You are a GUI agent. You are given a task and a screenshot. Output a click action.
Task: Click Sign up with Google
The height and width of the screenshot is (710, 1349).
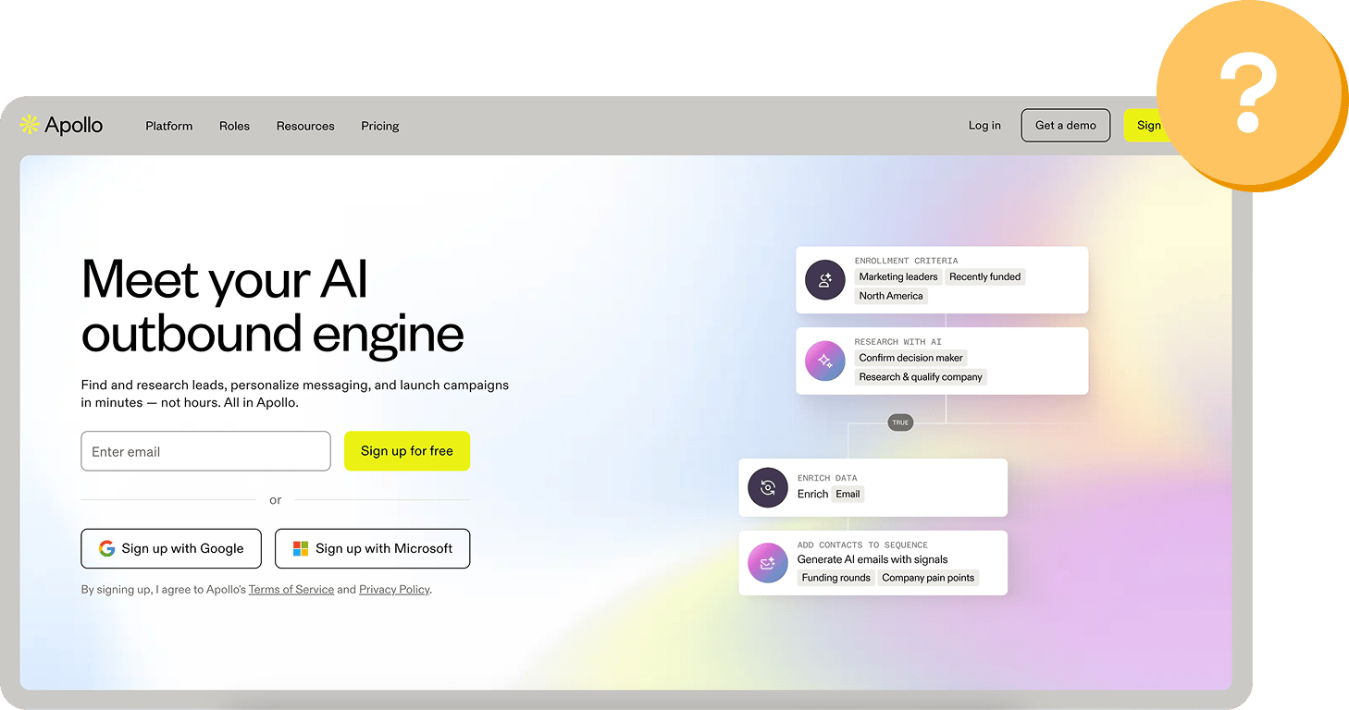(171, 548)
